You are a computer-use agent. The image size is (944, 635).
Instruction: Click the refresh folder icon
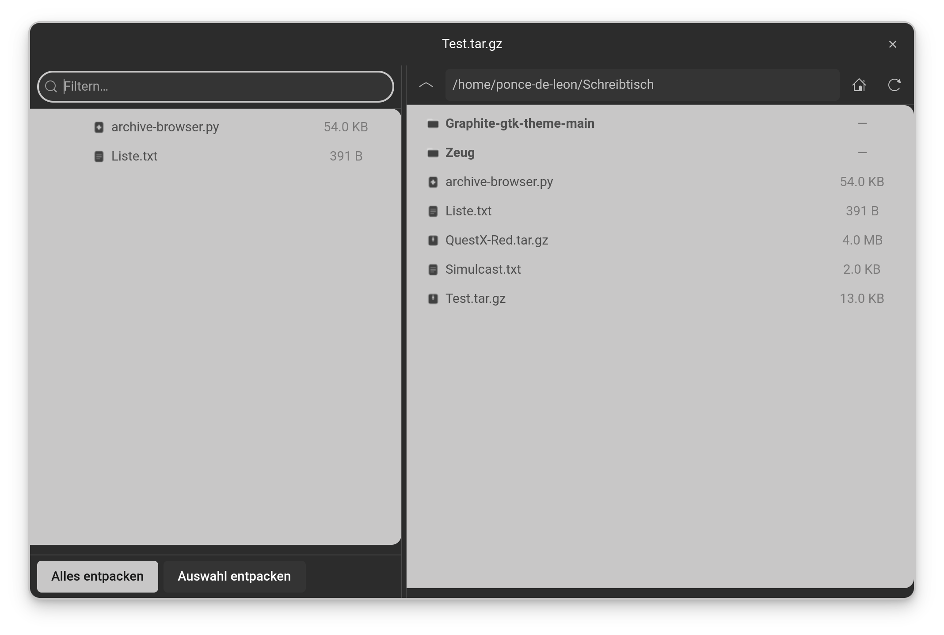894,85
